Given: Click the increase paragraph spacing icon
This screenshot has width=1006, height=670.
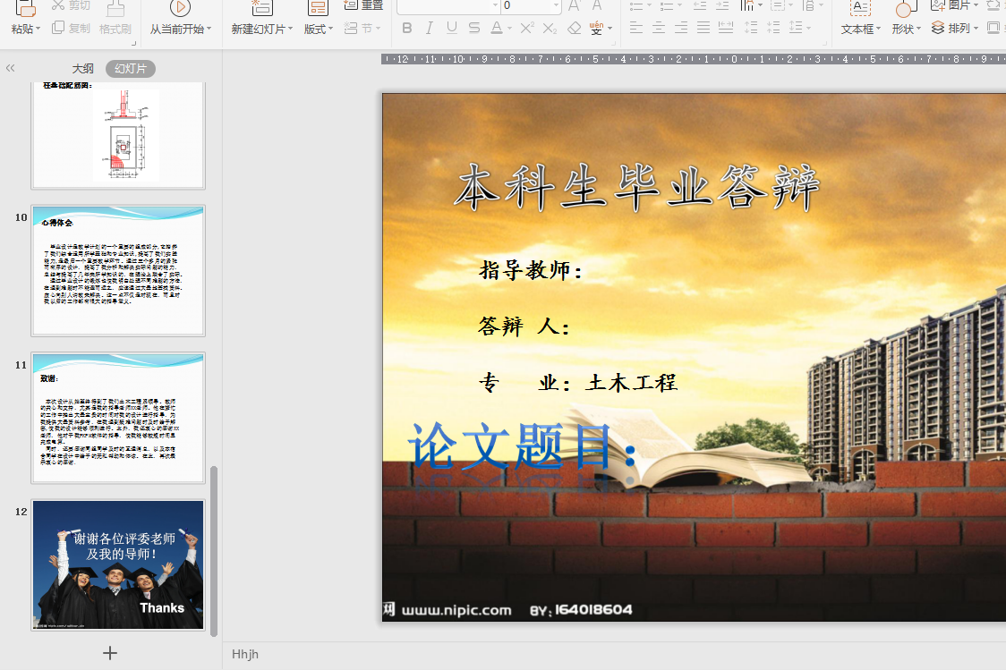Looking at the screenshot, I should pos(750,29).
